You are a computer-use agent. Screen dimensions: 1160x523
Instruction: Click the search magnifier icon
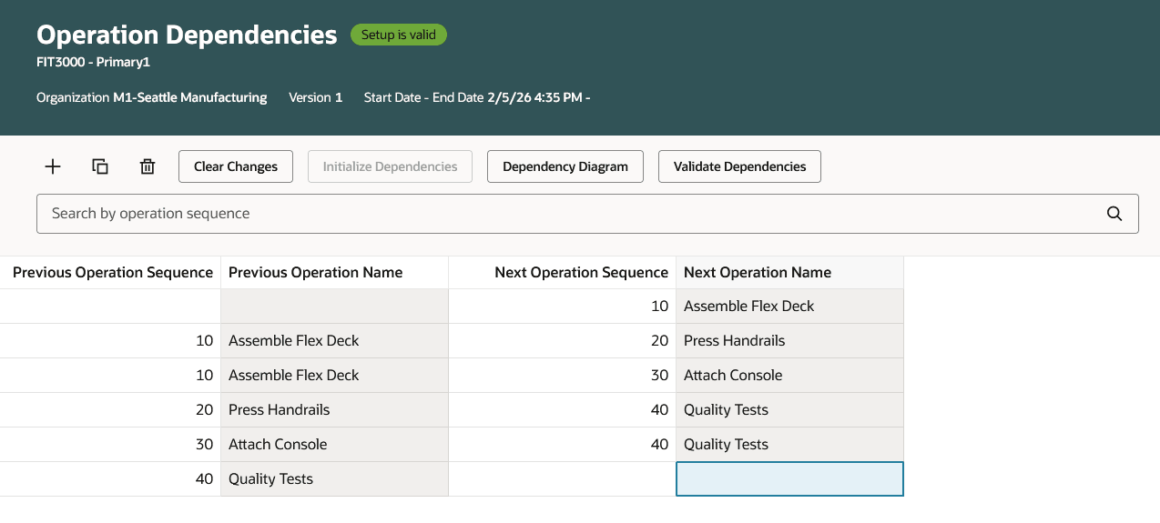pos(1114,214)
